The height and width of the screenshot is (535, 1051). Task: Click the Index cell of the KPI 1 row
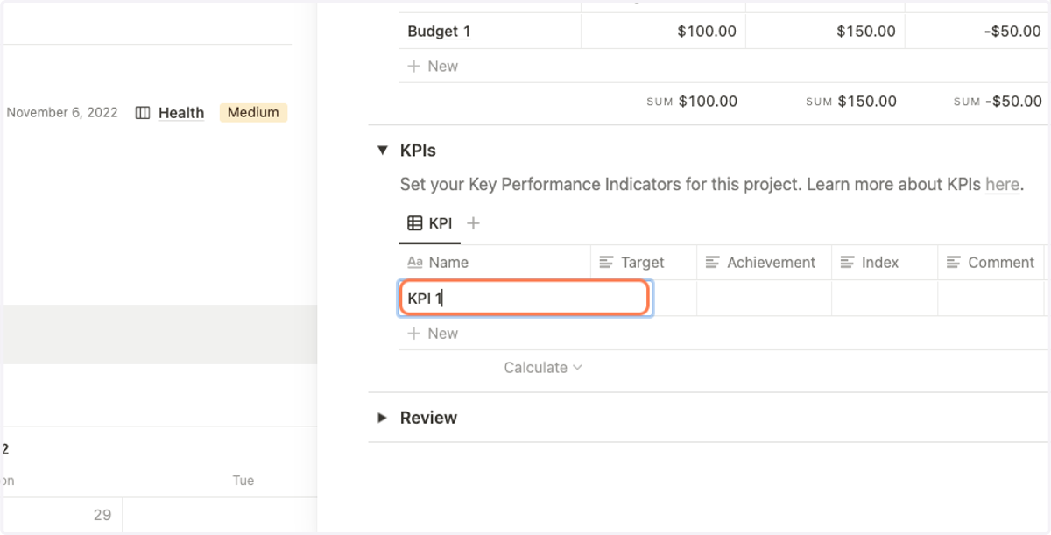coord(885,299)
